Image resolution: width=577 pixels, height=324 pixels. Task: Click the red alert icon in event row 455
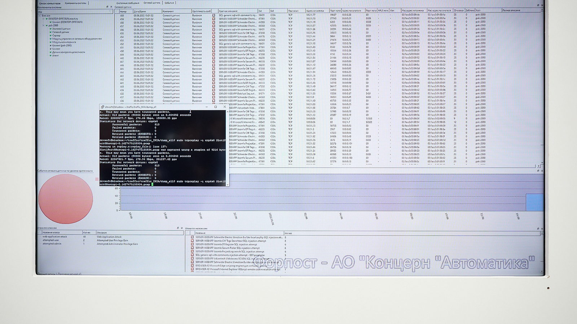pos(213,33)
